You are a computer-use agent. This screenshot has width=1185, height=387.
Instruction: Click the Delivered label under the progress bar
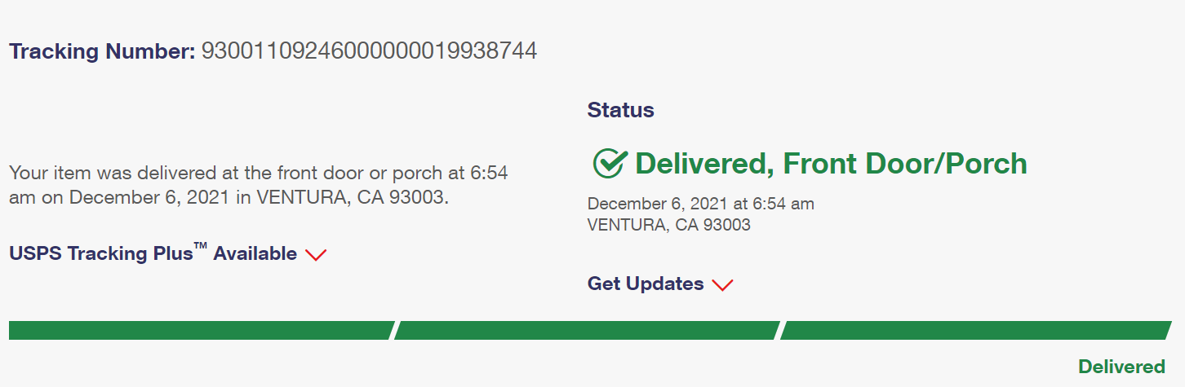tap(1122, 367)
